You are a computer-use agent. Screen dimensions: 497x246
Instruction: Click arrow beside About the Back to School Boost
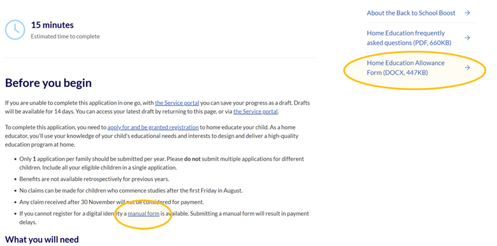[467, 13]
